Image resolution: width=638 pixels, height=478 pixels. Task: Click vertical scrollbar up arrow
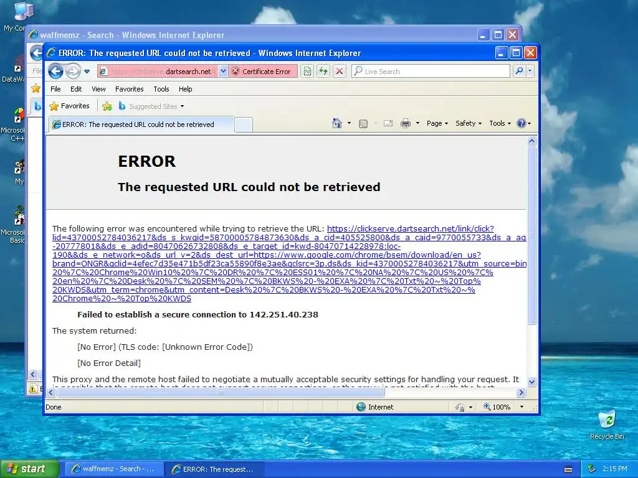pos(532,141)
